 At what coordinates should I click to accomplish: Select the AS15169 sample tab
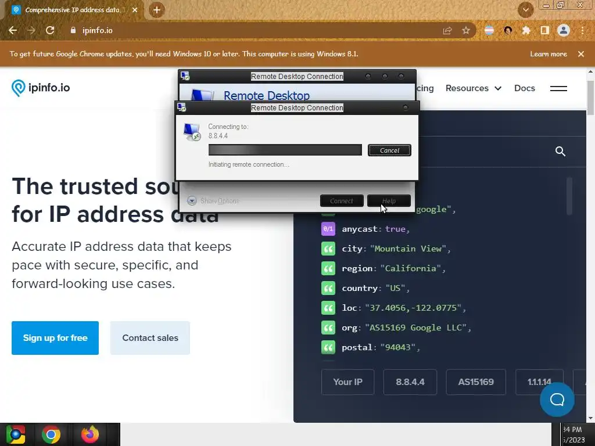tap(476, 382)
